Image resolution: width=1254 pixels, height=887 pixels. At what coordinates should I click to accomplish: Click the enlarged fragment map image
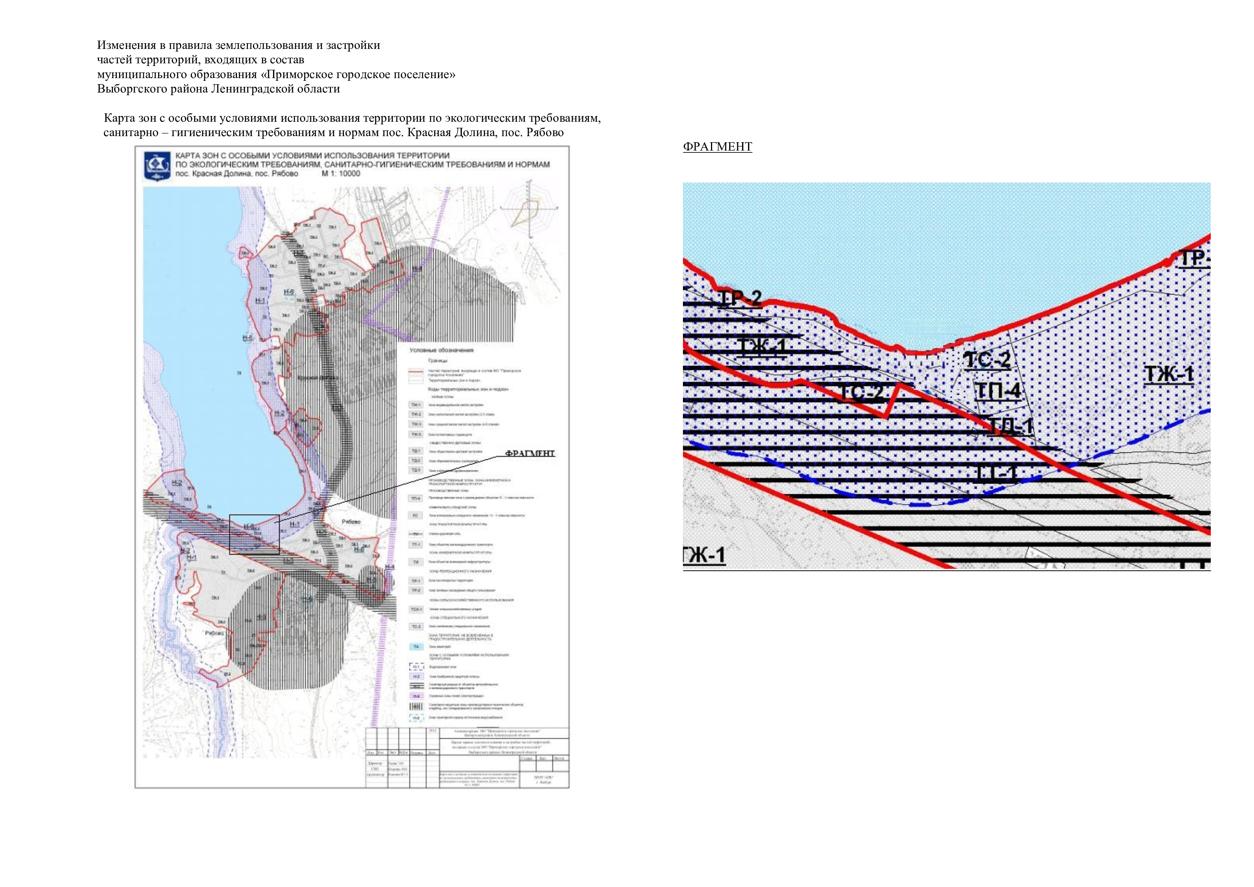pyautogui.click(x=946, y=376)
